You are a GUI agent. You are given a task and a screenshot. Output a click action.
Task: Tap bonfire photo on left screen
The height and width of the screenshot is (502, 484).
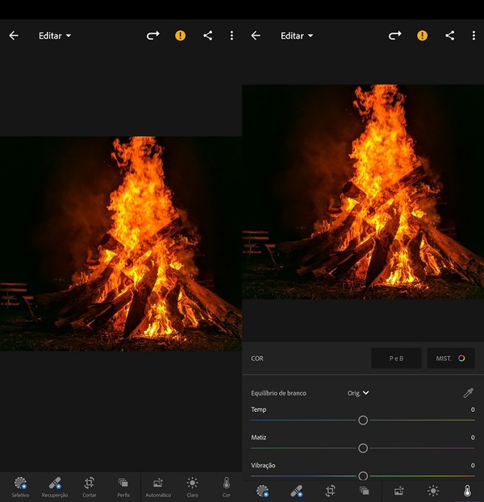click(121, 244)
